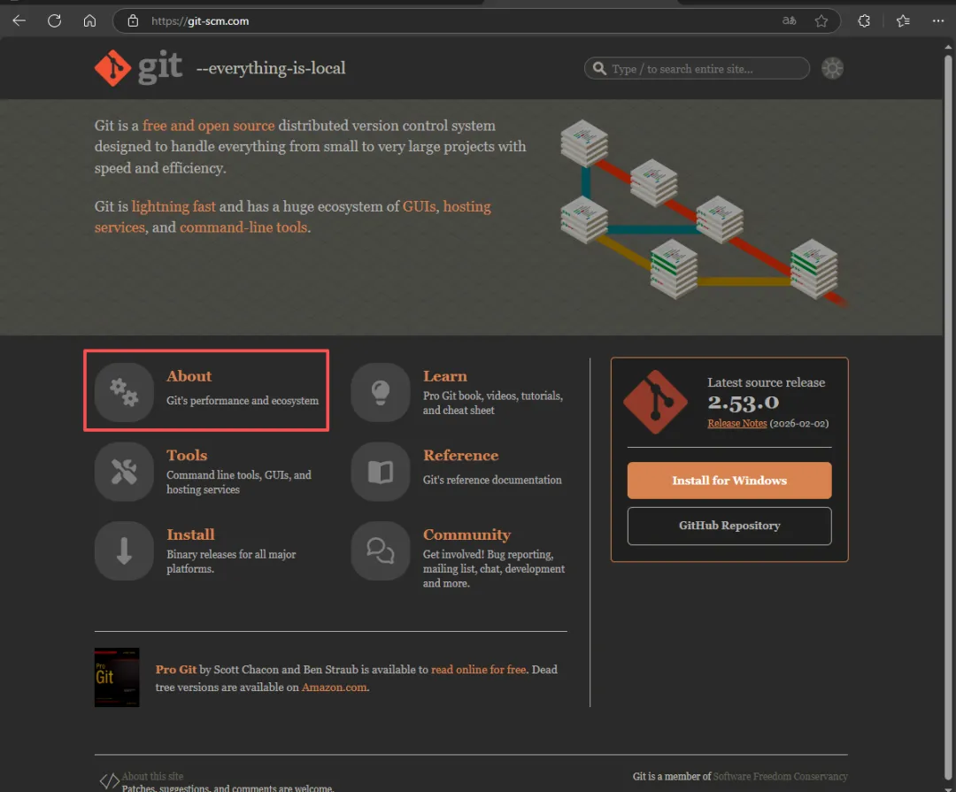This screenshot has height=792, width=956.
Task: Click the 2.53.0 version number text
Action: (744, 403)
